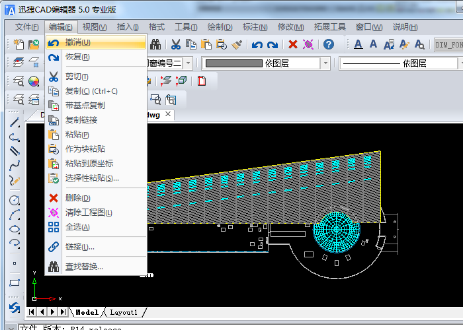Click the gray ByLayer color swatch
The width and height of the screenshot is (463, 330).
pos(234,63)
